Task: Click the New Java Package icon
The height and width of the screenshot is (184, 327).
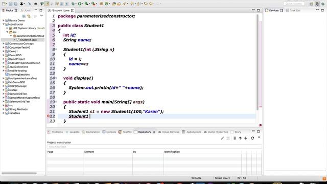Action: pos(101,4)
